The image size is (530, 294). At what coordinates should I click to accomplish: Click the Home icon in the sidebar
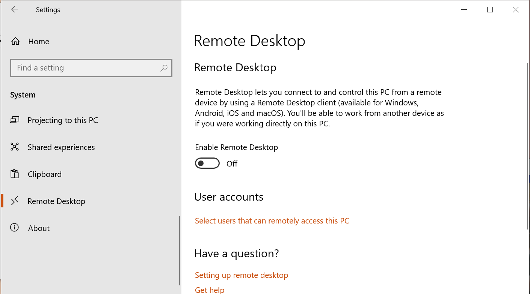click(x=15, y=41)
